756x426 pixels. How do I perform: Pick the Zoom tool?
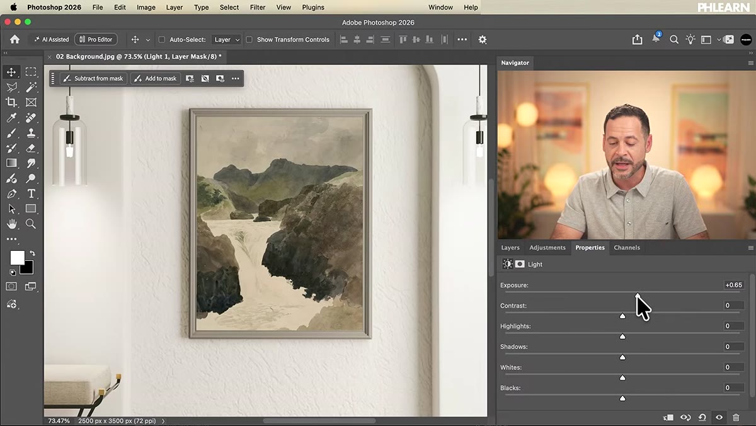31,224
